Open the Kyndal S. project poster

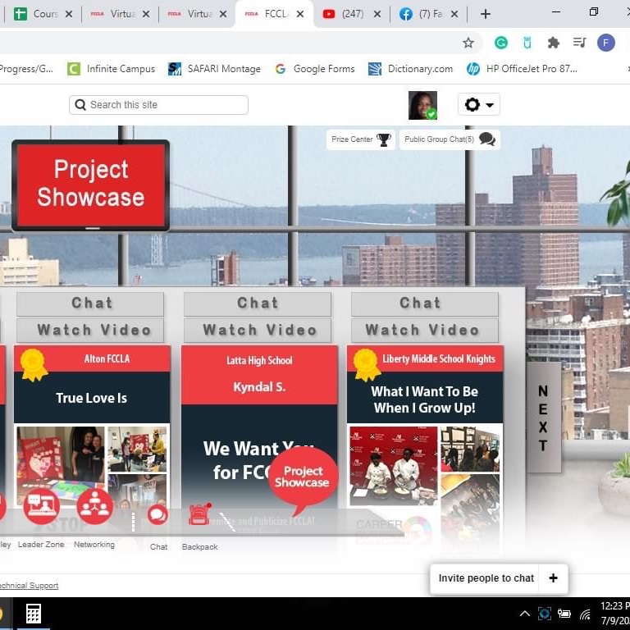[x=259, y=426]
